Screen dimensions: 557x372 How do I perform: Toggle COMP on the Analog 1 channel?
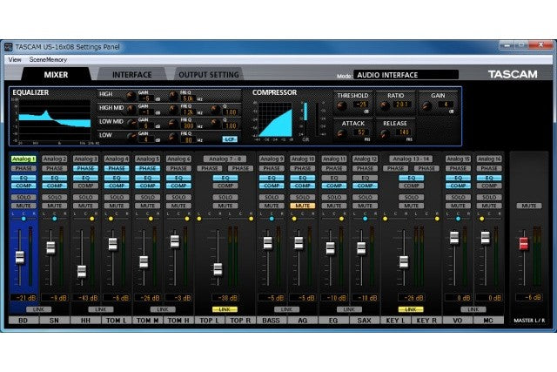23,186
